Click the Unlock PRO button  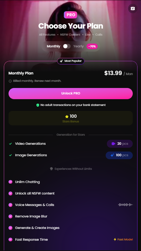(71, 94)
